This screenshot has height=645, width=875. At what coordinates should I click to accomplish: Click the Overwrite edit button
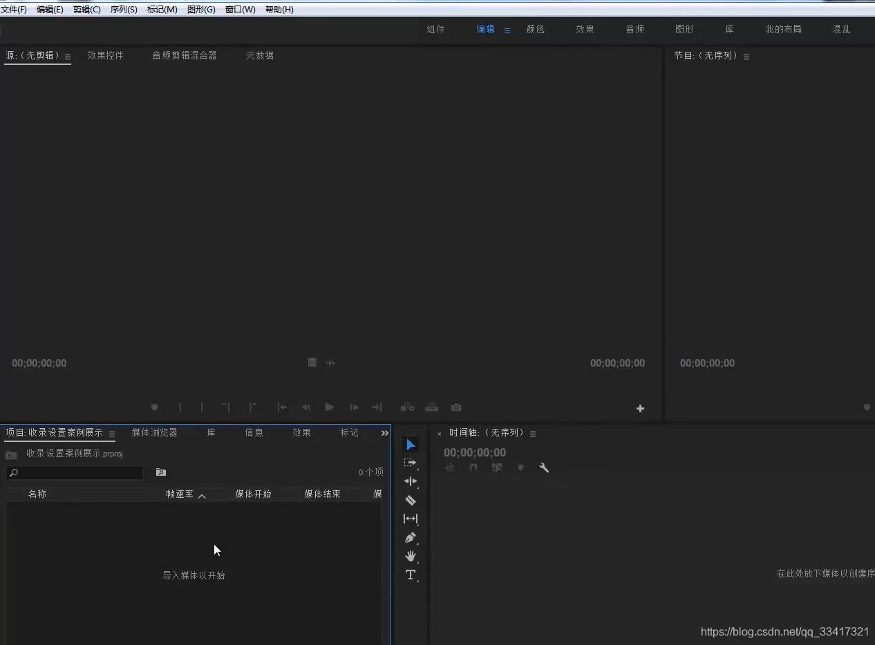pos(431,407)
